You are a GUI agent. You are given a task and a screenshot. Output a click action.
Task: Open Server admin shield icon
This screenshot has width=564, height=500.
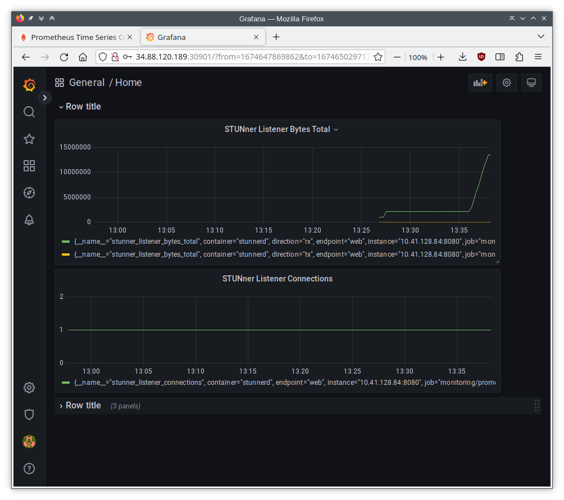(x=29, y=415)
